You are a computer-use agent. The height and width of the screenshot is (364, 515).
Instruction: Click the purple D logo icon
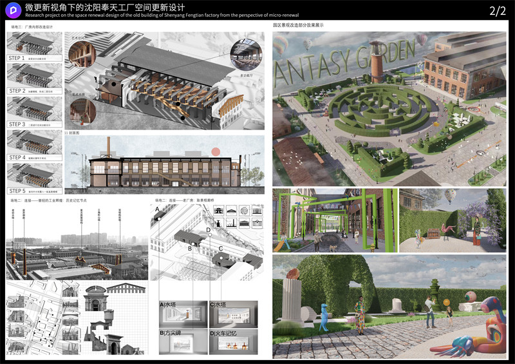[x=12, y=11]
